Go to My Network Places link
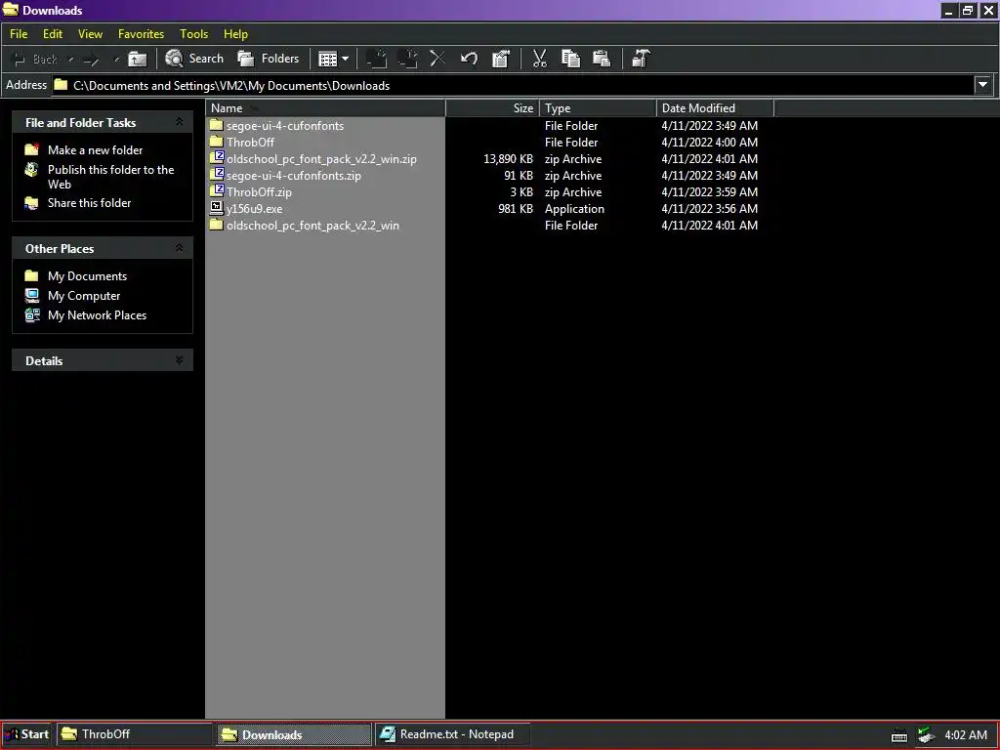 pos(97,315)
